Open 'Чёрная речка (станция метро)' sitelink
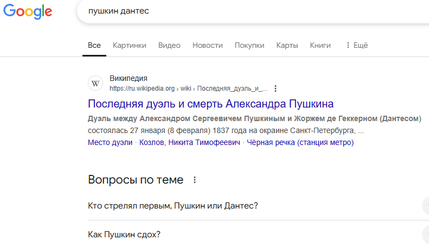 (x=300, y=142)
